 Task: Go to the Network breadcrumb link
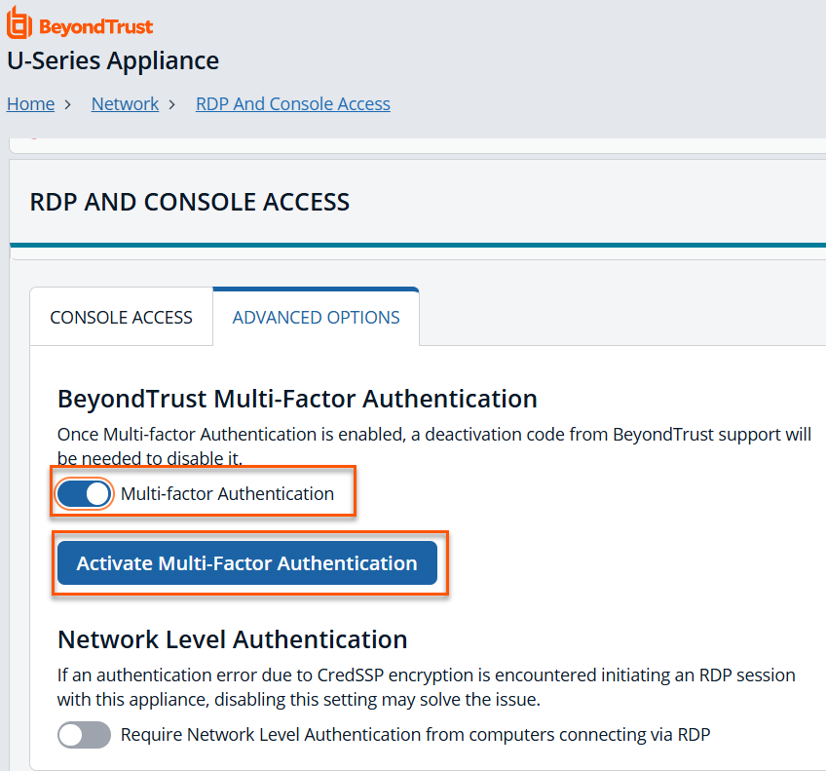point(125,104)
